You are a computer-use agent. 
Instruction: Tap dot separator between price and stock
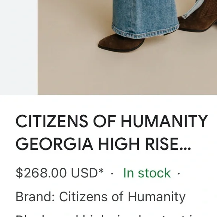tap(112, 173)
